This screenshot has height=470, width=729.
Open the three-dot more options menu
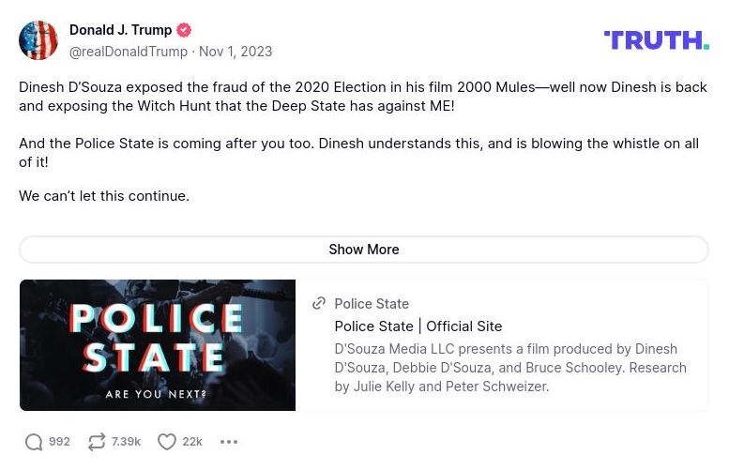[x=229, y=442]
